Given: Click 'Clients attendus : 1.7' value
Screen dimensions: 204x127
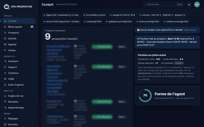Looking at the screenshot, I should click(x=148, y=63).
